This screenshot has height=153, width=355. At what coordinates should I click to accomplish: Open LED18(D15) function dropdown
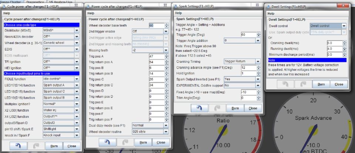tap(61, 91)
